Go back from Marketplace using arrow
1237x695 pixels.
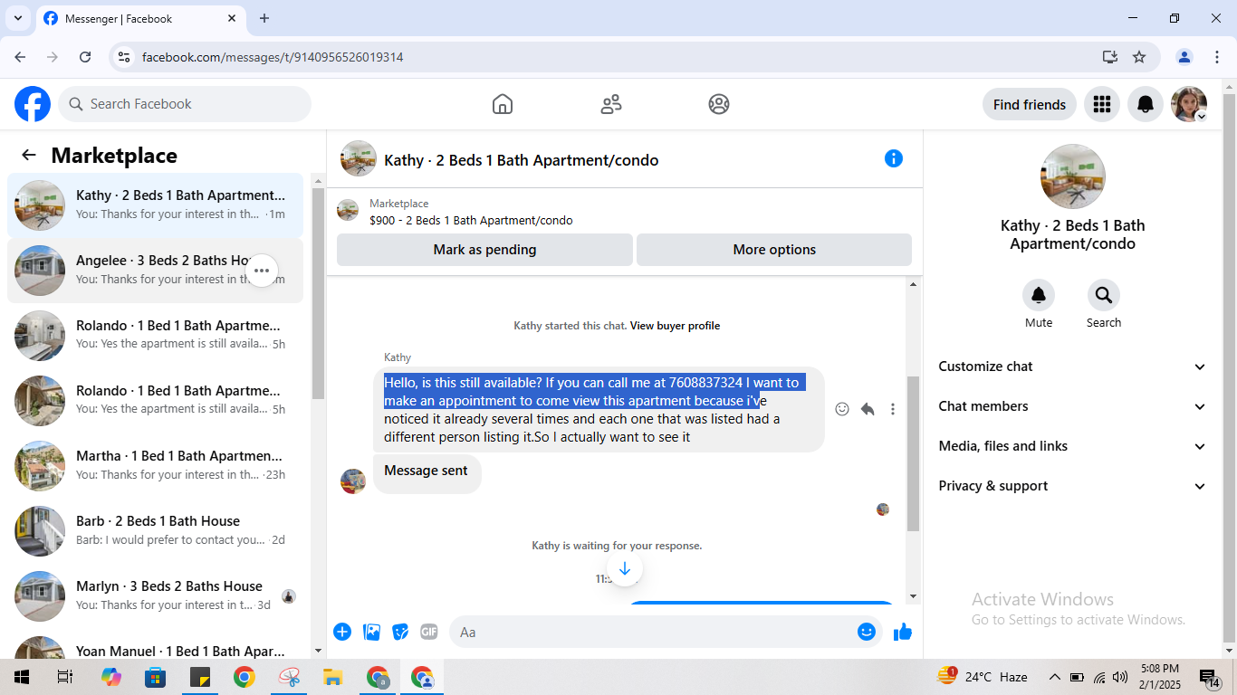click(29, 155)
